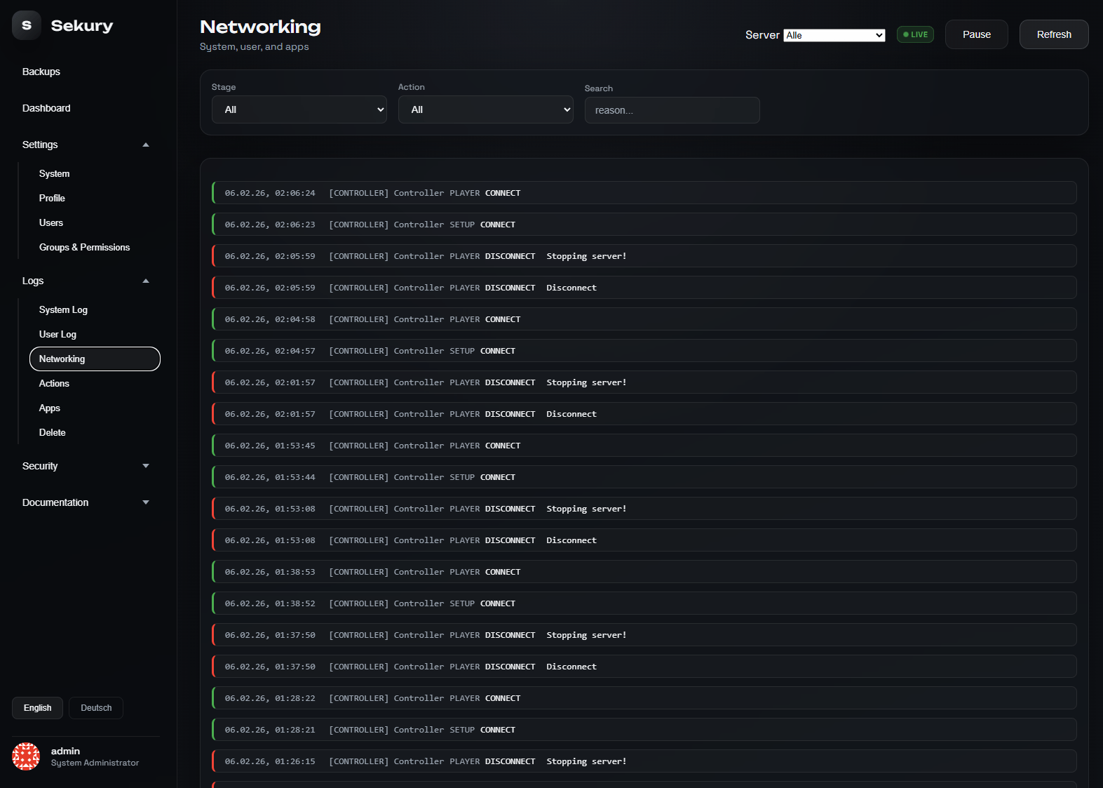
Task: Click the admin user avatar
Action: coord(26,756)
